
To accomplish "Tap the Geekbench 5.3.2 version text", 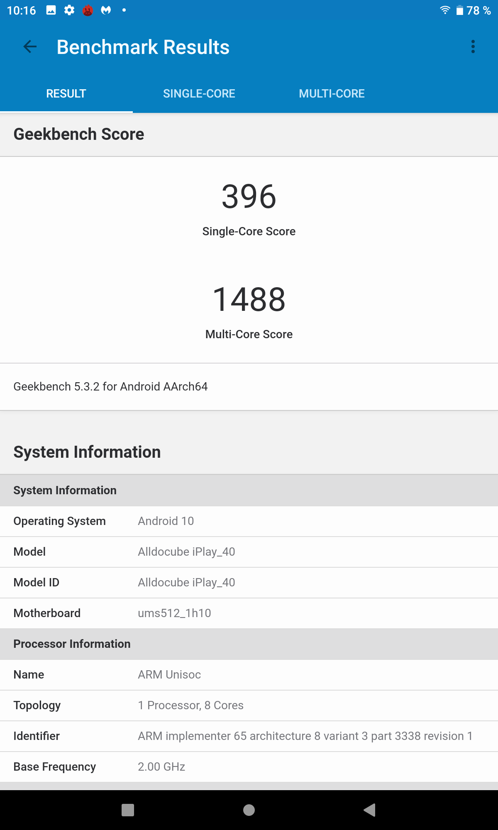I will [110, 387].
